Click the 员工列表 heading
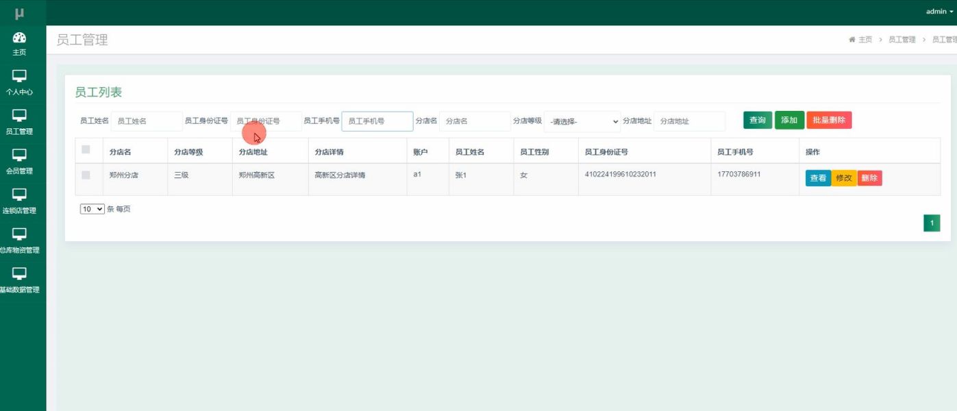Screen dimensions: 957x411 (x=99, y=92)
